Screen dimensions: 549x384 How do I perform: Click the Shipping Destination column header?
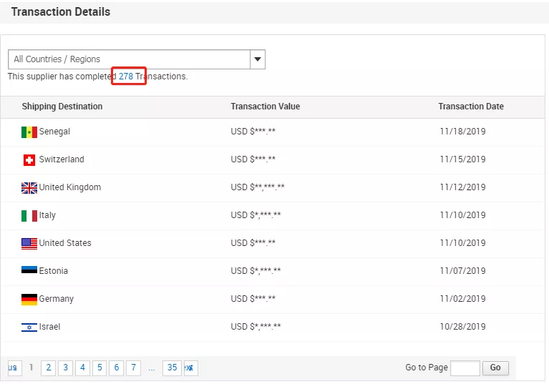(x=62, y=107)
